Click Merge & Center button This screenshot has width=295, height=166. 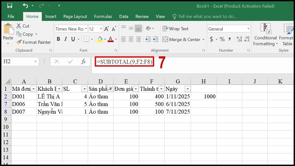point(181,39)
